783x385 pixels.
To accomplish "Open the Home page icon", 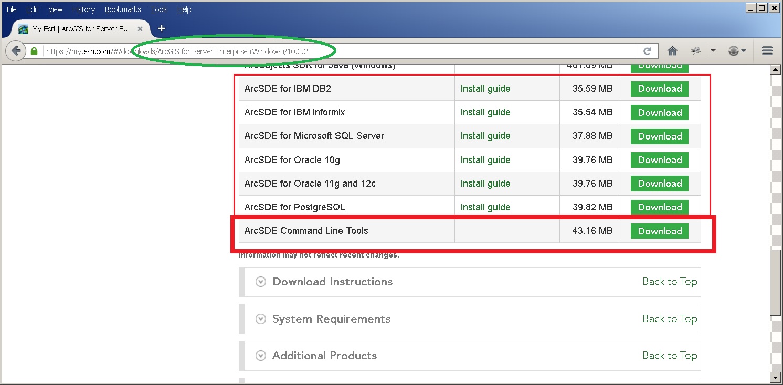I will click(x=672, y=51).
